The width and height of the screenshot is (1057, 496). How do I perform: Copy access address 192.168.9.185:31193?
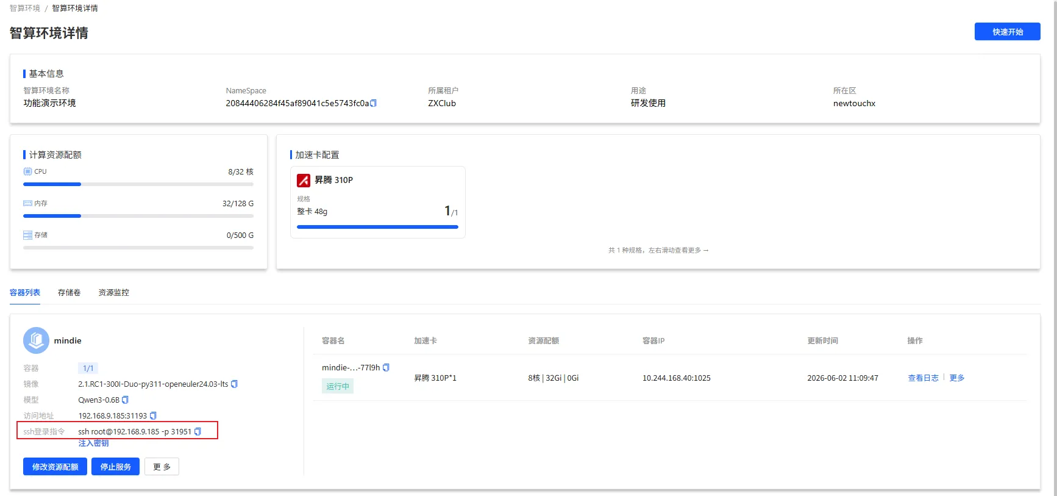point(153,415)
